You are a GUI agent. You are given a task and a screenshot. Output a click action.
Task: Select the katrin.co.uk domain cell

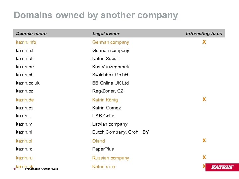pyautogui.click(x=28, y=83)
